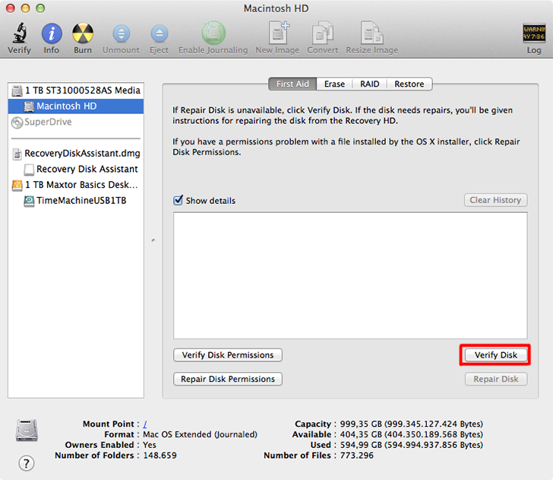This screenshot has height=480, width=553.
Task: Click the New Image toolbar icon
Action: [279, 33]
